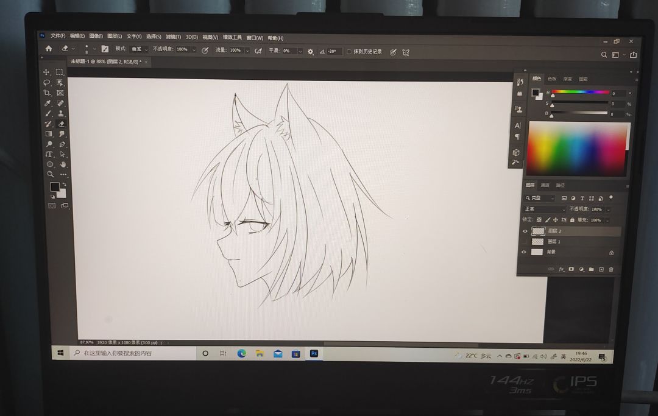The image size is (658, 416).
Task: Select the Eyedropper tool
Action: tap(47, 103)
